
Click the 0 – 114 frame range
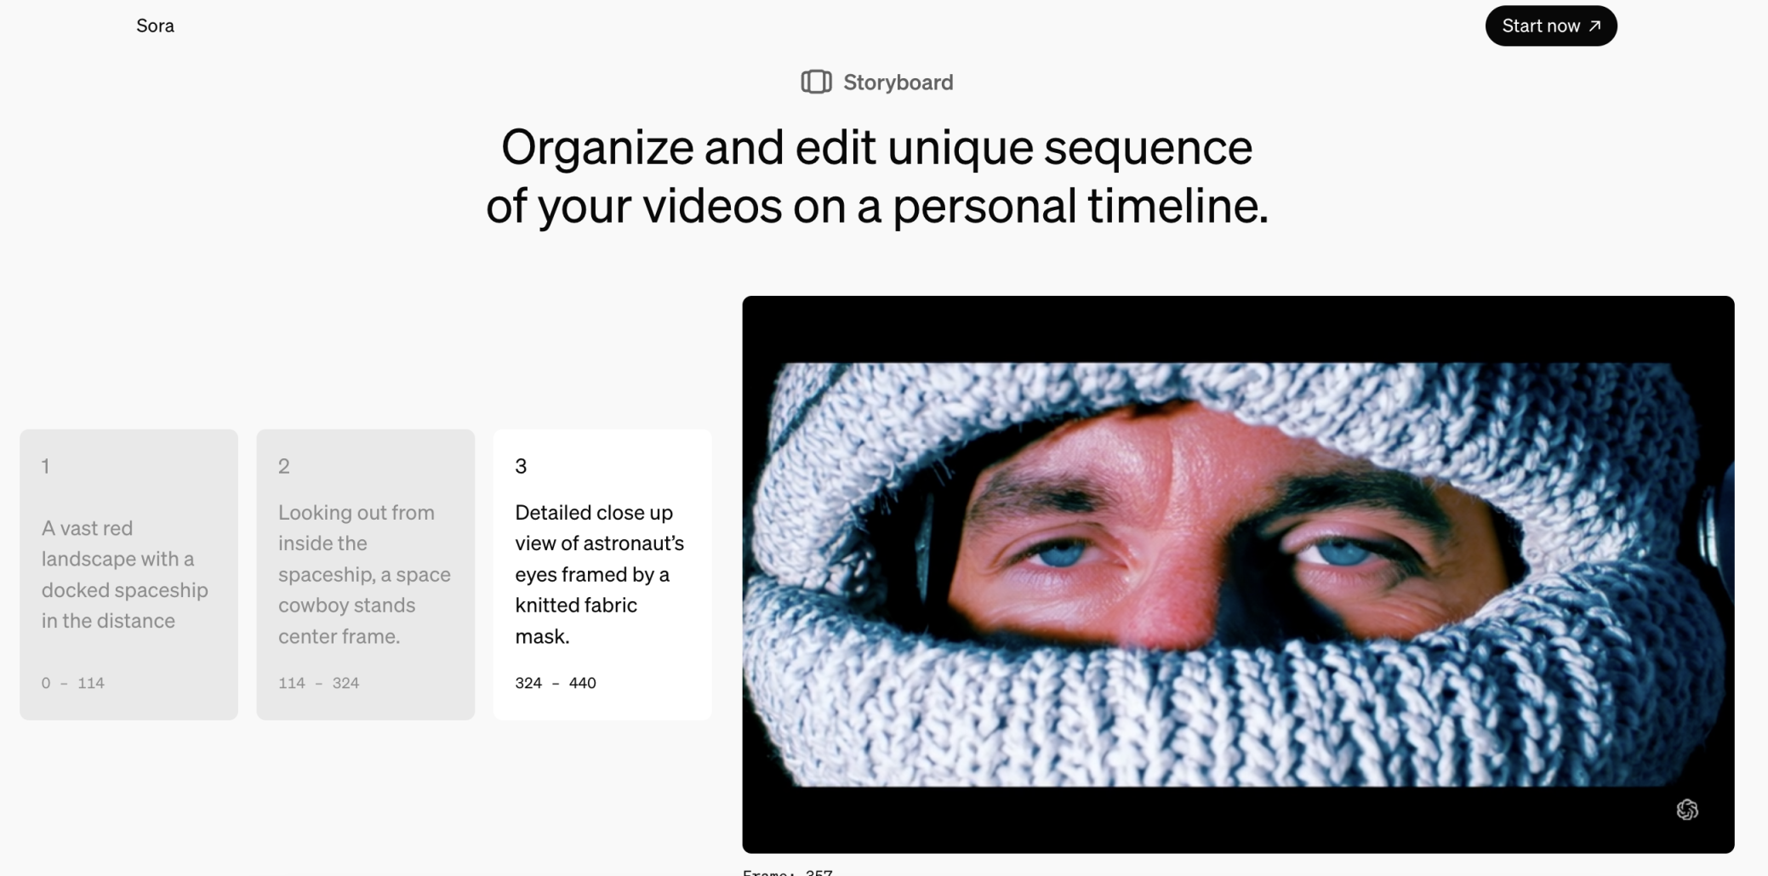pos(73,682)
